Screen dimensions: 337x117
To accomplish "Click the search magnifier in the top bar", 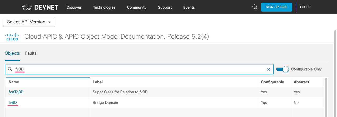I will pos(255,7).
